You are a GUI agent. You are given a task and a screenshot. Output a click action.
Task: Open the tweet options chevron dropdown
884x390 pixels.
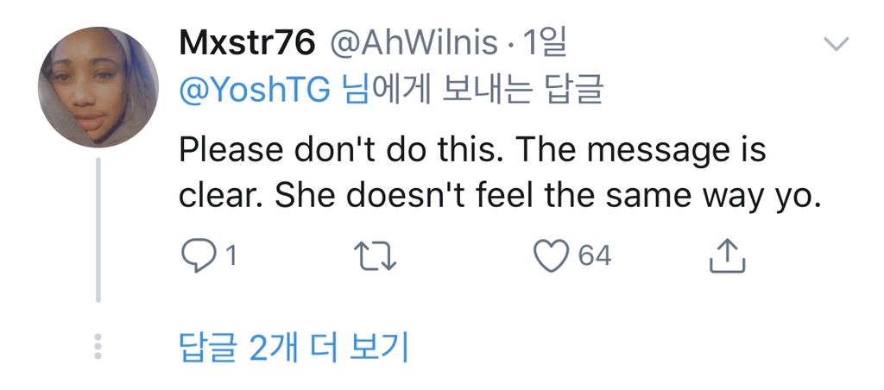837,43
